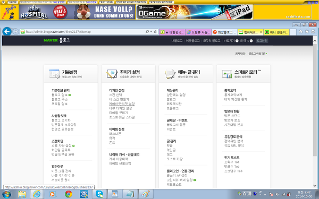Click page scrollbar down arrow

[315, 185]
